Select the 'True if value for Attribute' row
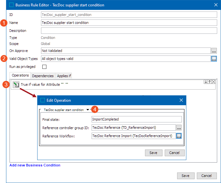The width and height of the screenshot is (221, 183). coord(113,84)
